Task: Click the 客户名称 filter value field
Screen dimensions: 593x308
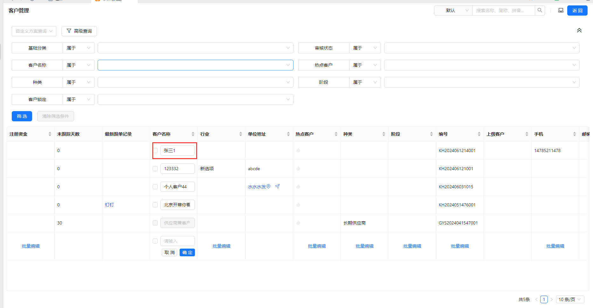Action: pos(196,65)
